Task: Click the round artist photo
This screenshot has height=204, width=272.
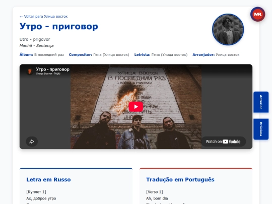Action: pos(228,30)
